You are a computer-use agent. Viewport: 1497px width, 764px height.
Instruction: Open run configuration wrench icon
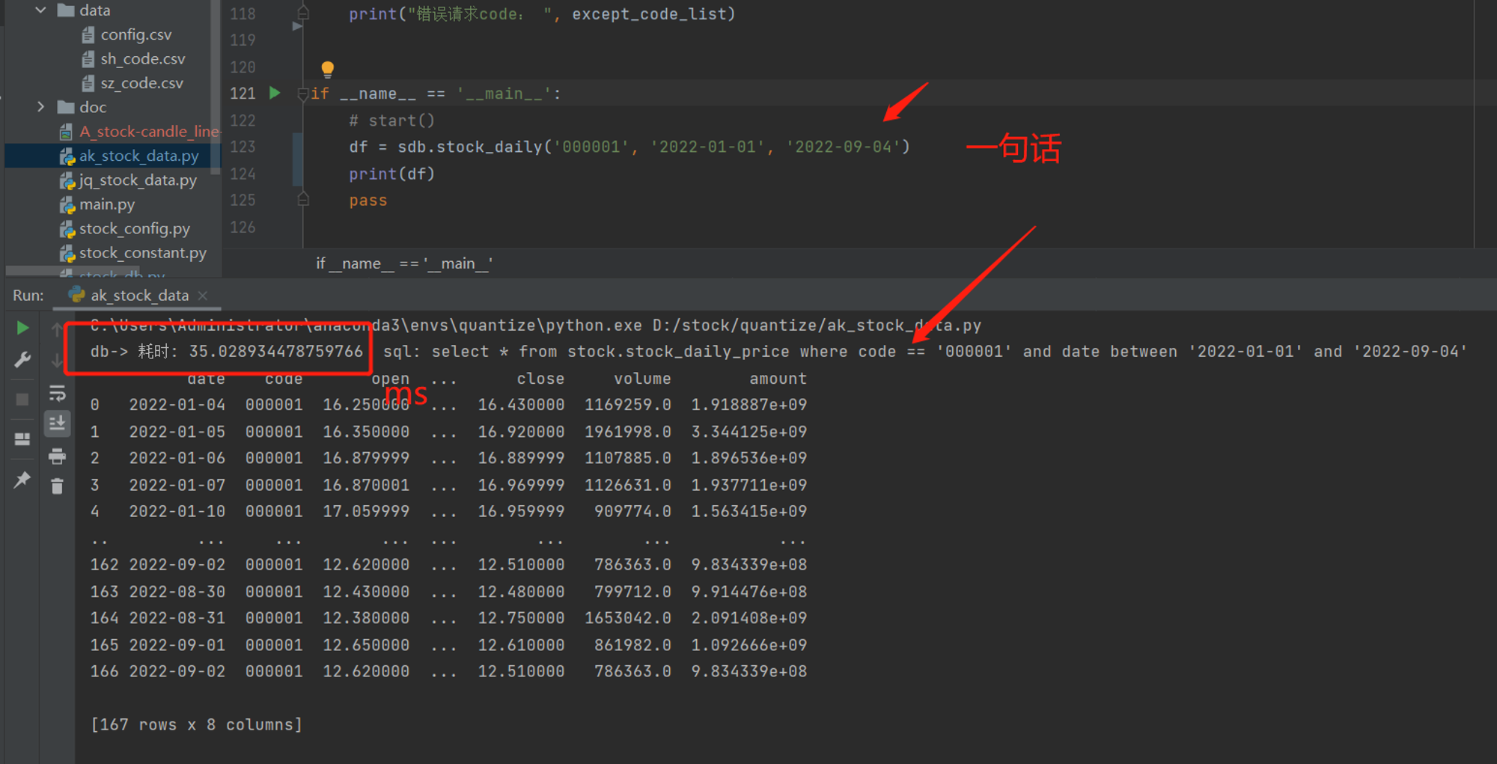[x=22, y=360]
